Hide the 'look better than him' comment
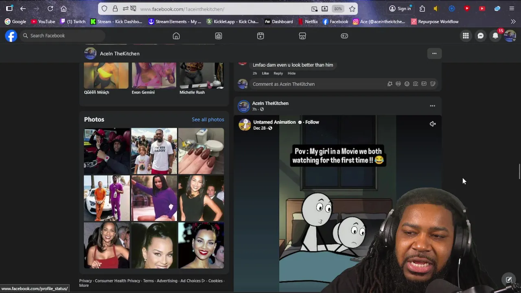 [291, 73]
